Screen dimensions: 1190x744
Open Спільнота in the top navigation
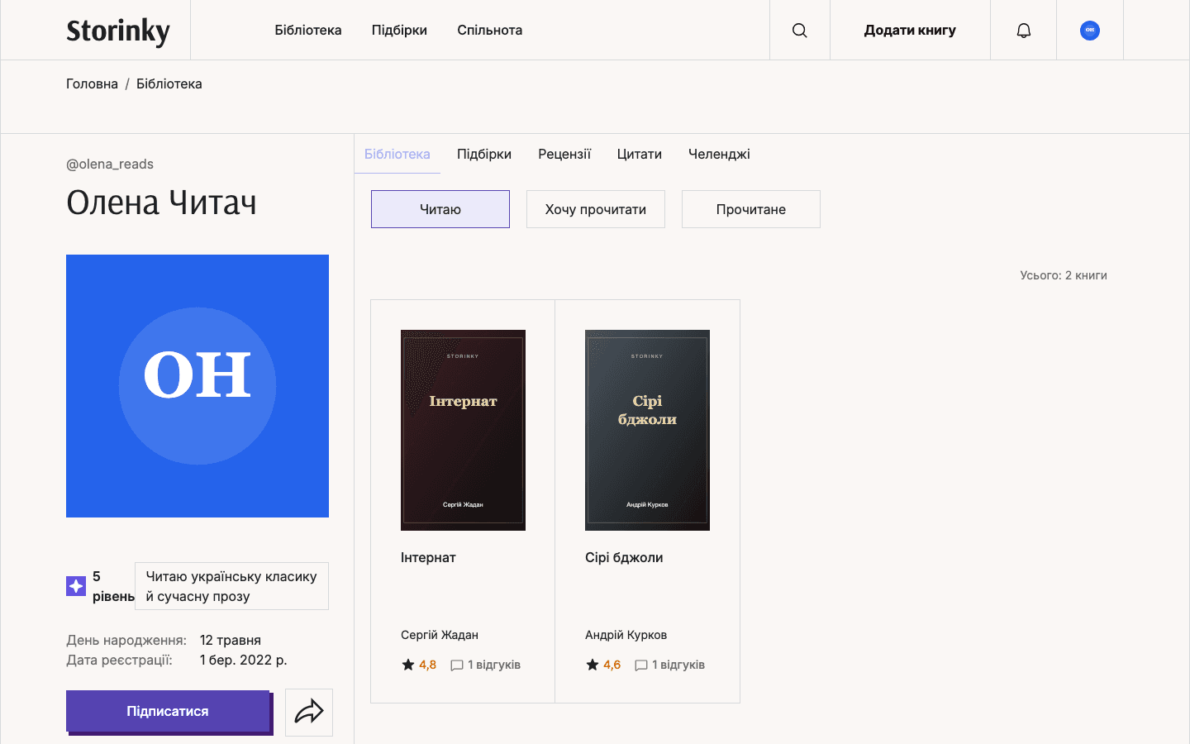[x=490, y=30]
